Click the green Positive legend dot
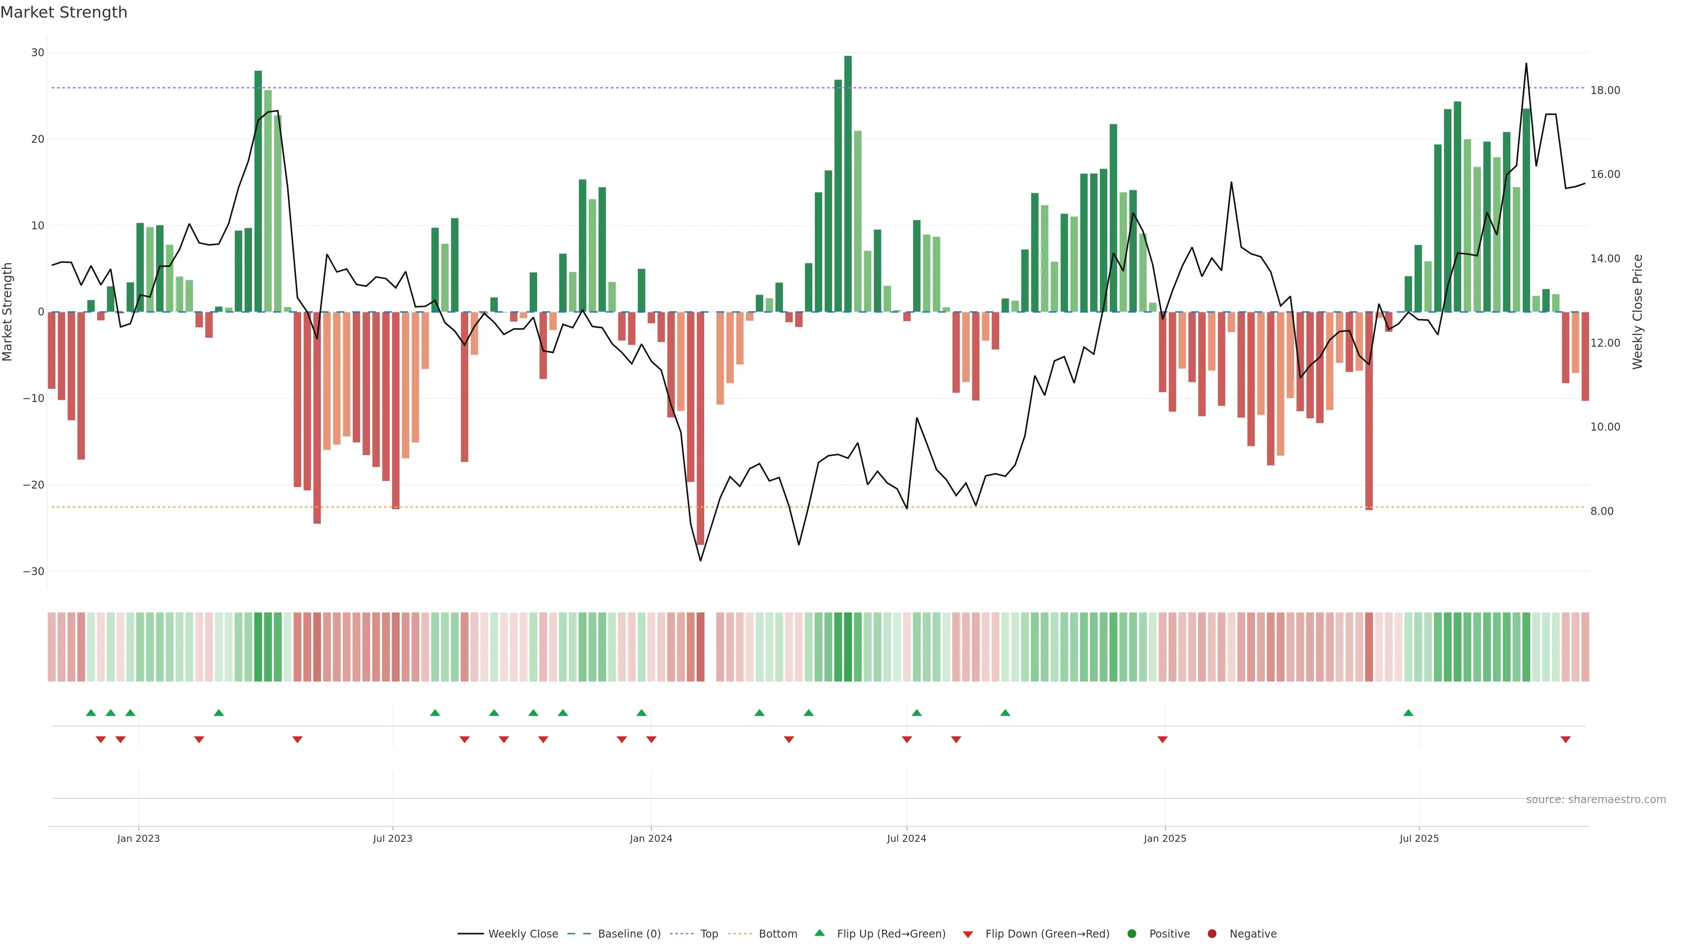 point(1131,934)
